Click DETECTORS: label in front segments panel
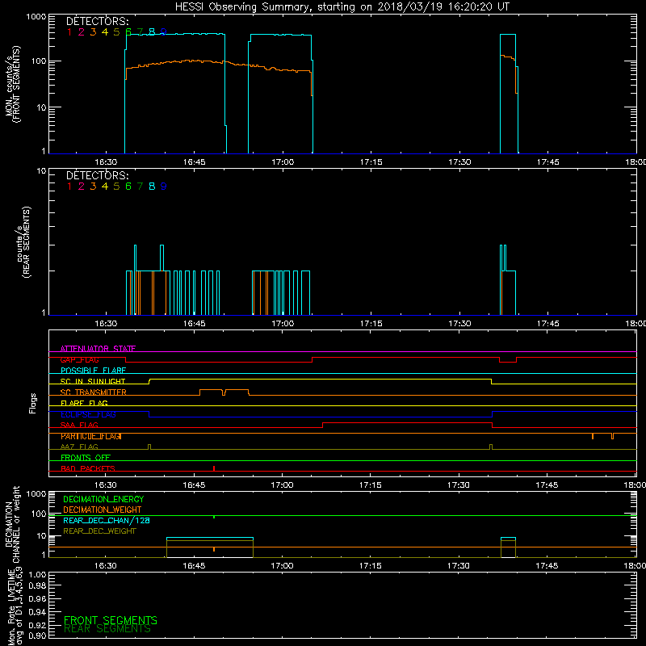 click(x=97, y=21)
